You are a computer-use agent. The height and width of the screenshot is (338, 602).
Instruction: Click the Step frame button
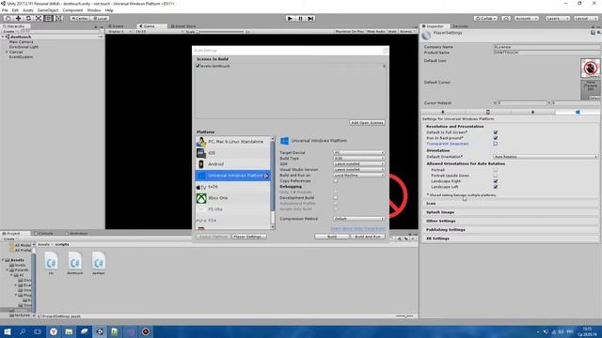tap(311, 19)
